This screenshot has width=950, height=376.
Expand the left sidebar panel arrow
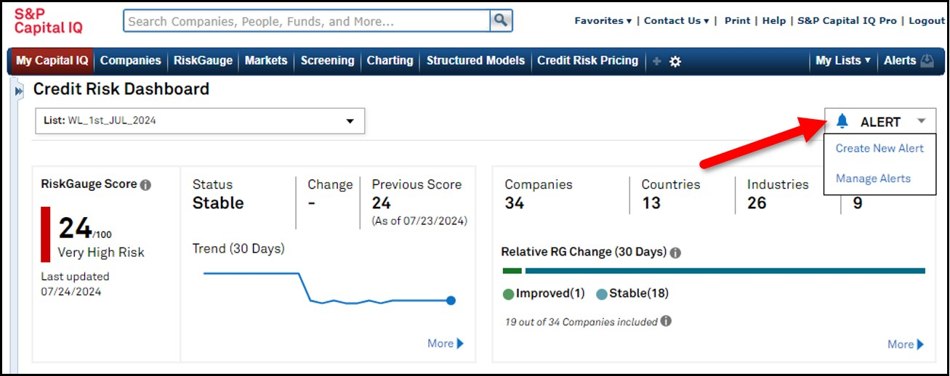[19, 91]
